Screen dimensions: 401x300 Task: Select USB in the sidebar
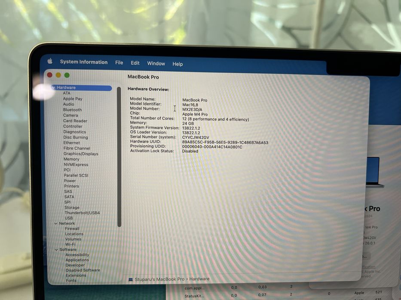[x=68, y=218]
